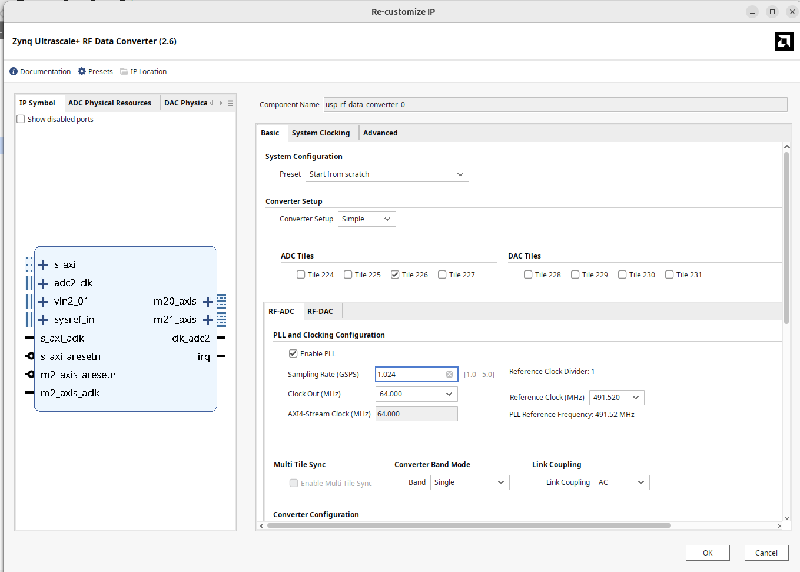The height and width of the screenshot is (572, 800).
Task: Expand the m20_axis interface plus icon
Action: [208, 301]
